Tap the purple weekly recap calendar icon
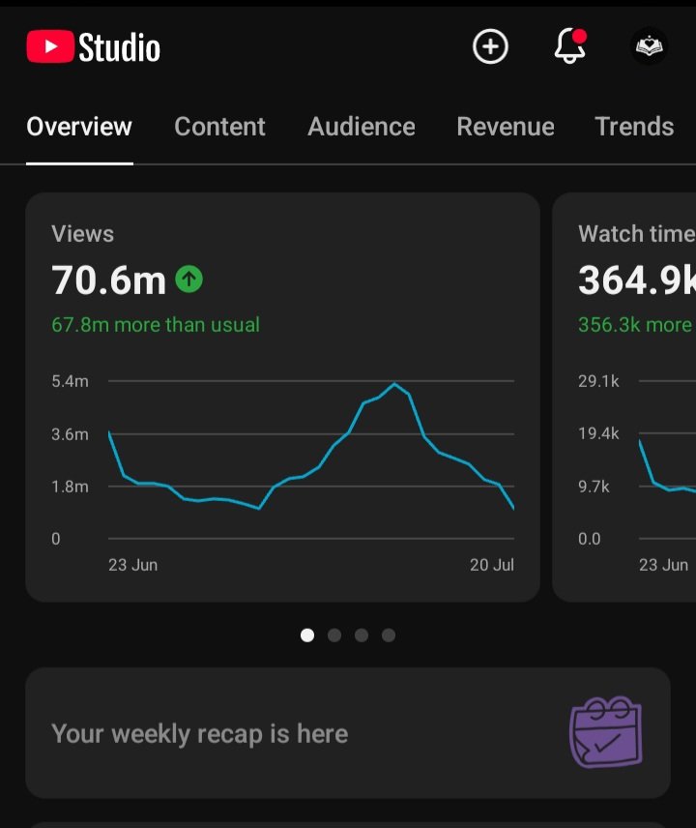 606,732
